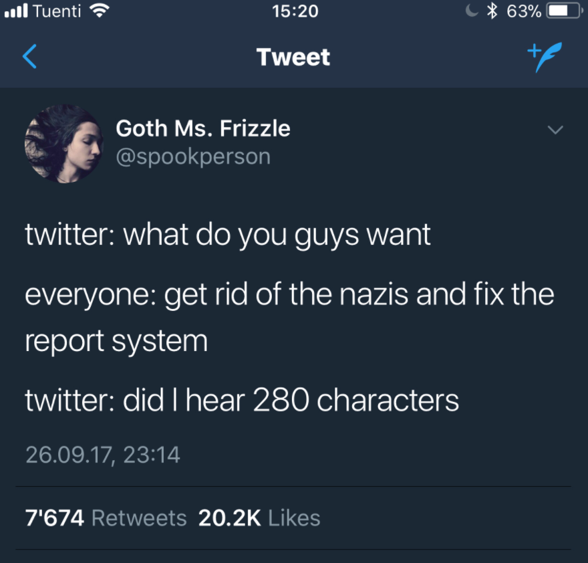Compose new tweet with feather icon
588x563 pixels.
[x=545, y=57]
